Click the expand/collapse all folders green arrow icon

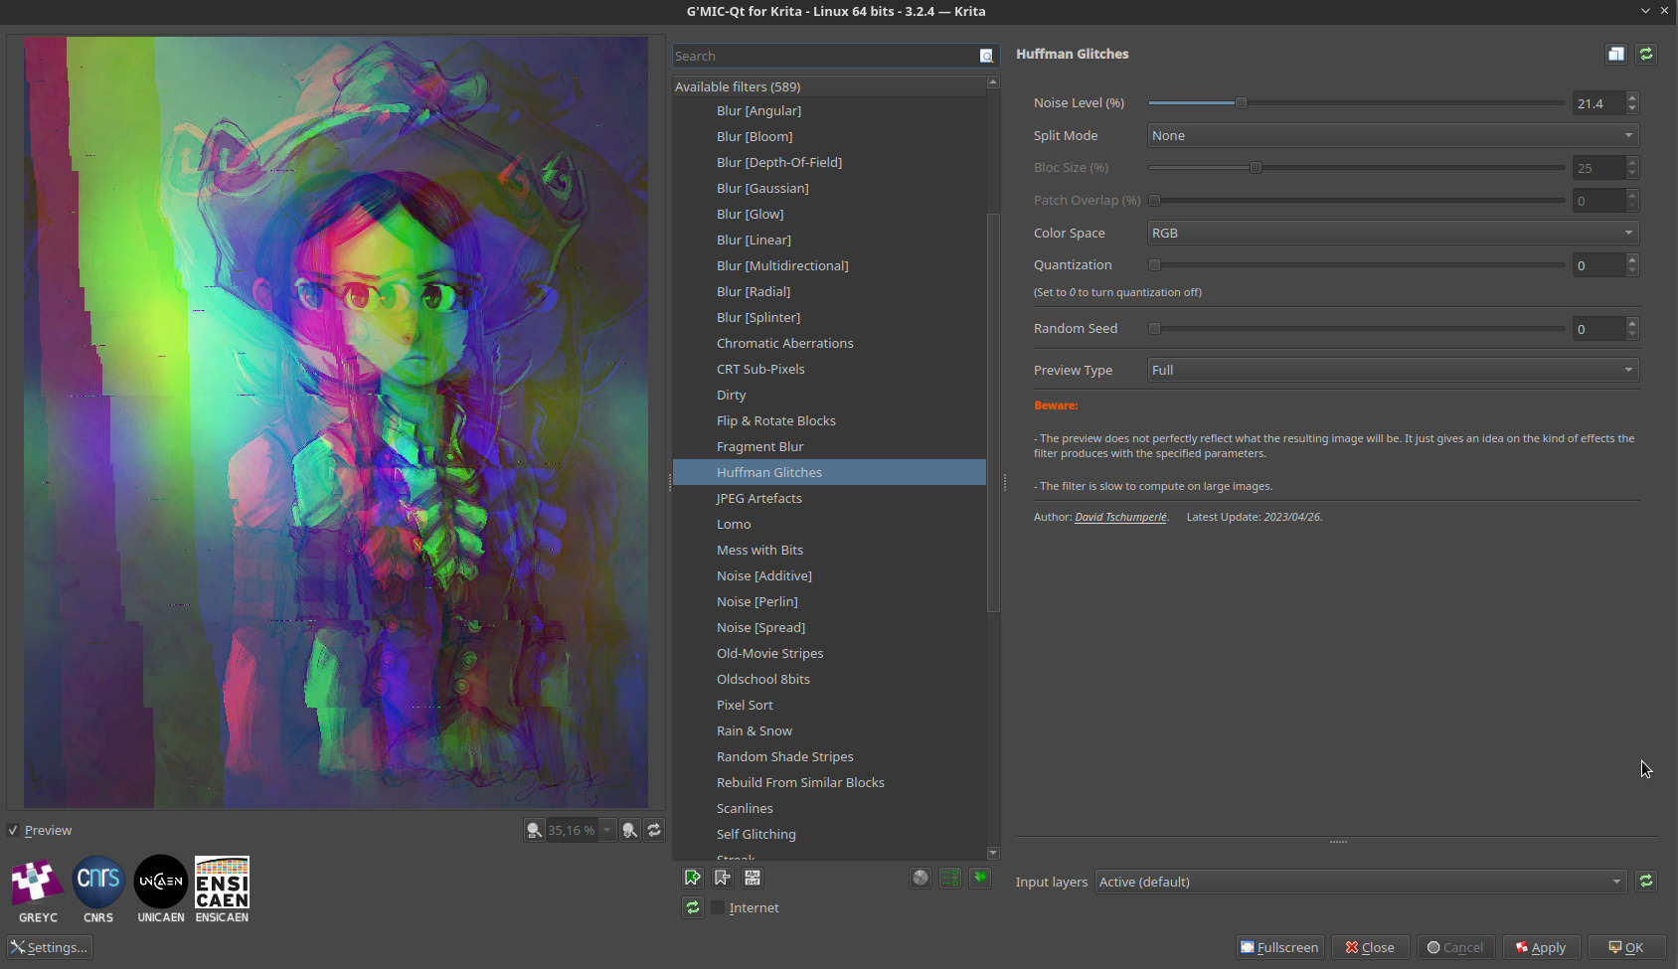980,878
